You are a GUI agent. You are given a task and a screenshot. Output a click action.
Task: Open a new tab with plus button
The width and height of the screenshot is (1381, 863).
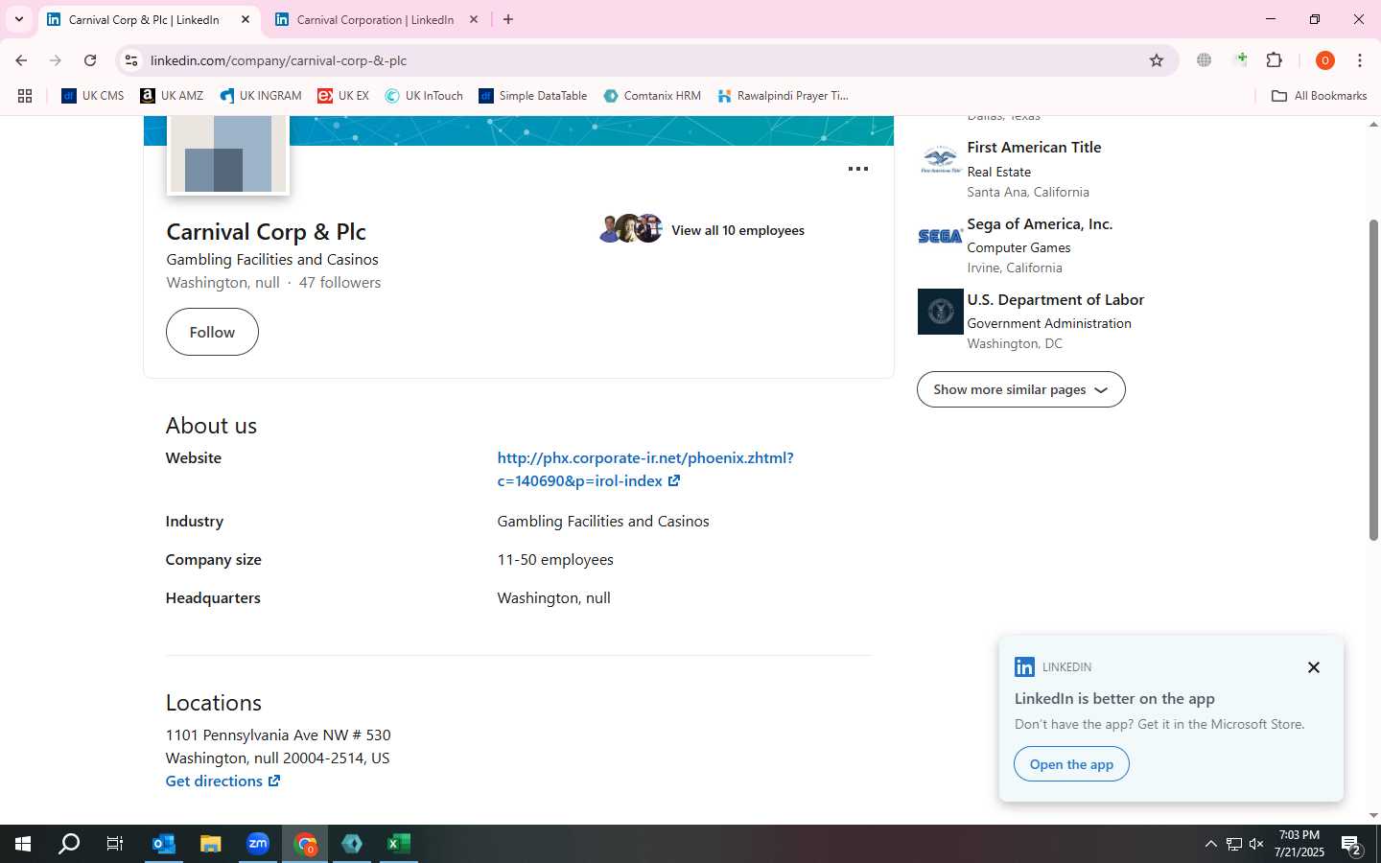[x=508, y=19]
